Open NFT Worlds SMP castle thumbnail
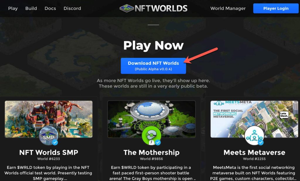Image resolution: width=300 pixels, height=181 pixels. pos(49,119)
